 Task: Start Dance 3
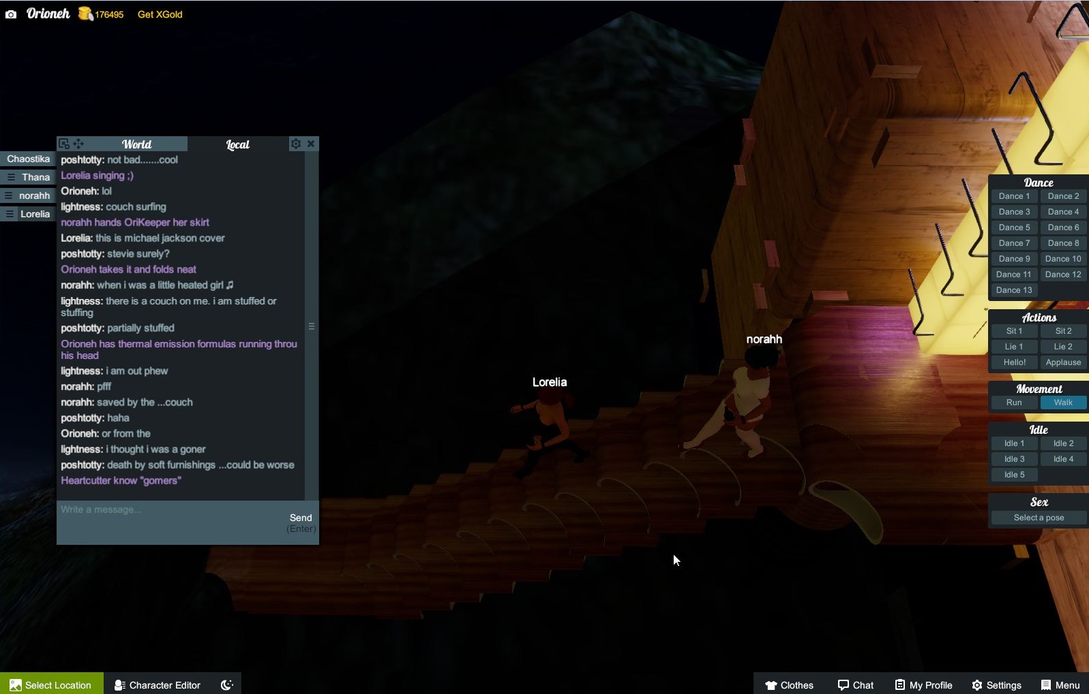pos(1014,212)
